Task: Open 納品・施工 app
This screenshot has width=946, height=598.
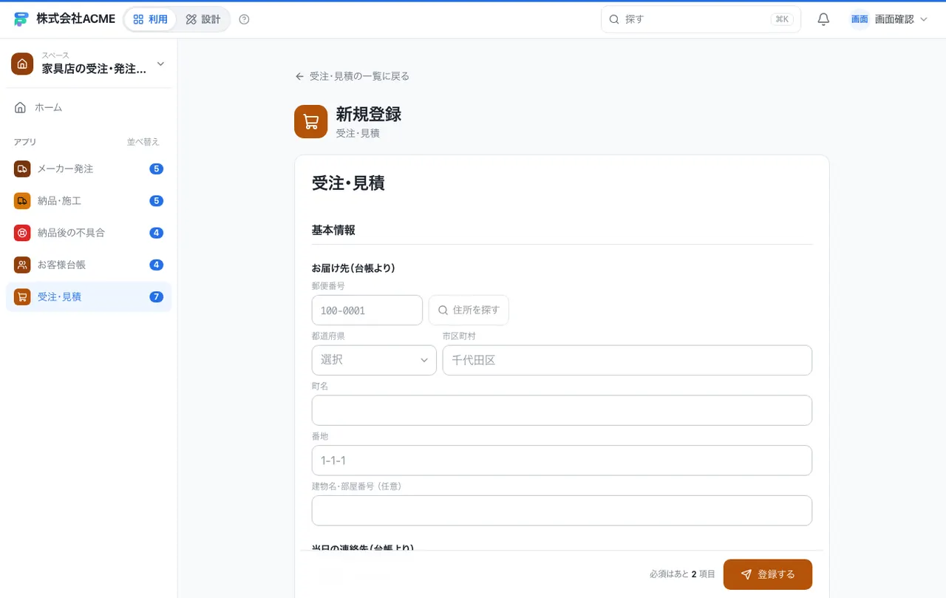Action: point(89,200)
